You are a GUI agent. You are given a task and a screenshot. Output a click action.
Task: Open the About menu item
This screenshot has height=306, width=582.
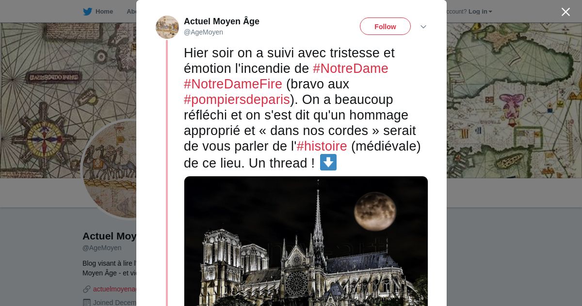[x=131, y=12]
